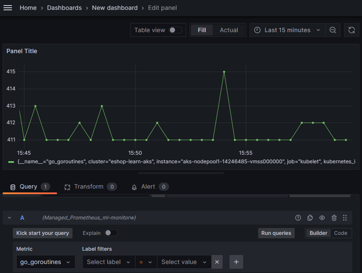The width and height of the screenshot is (362, 273).
Task: Click the Run queries button
Action: coord(276,233)
